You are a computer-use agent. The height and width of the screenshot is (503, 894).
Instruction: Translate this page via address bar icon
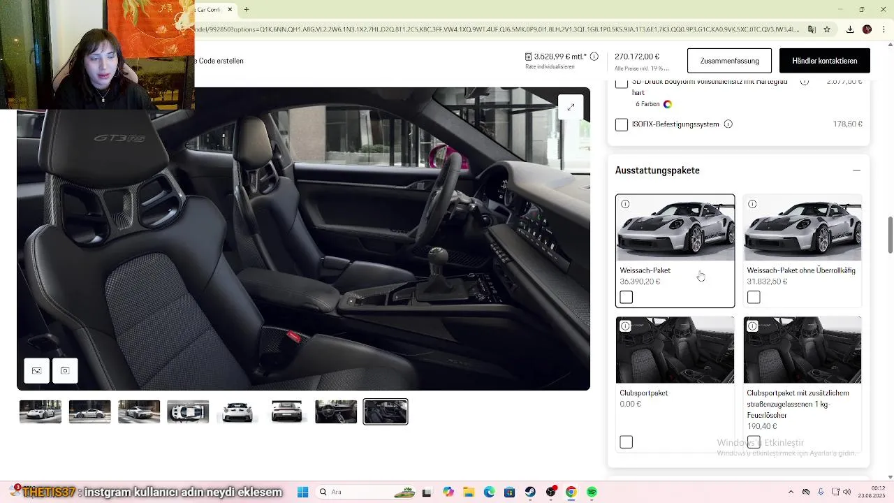click(812, 29)
